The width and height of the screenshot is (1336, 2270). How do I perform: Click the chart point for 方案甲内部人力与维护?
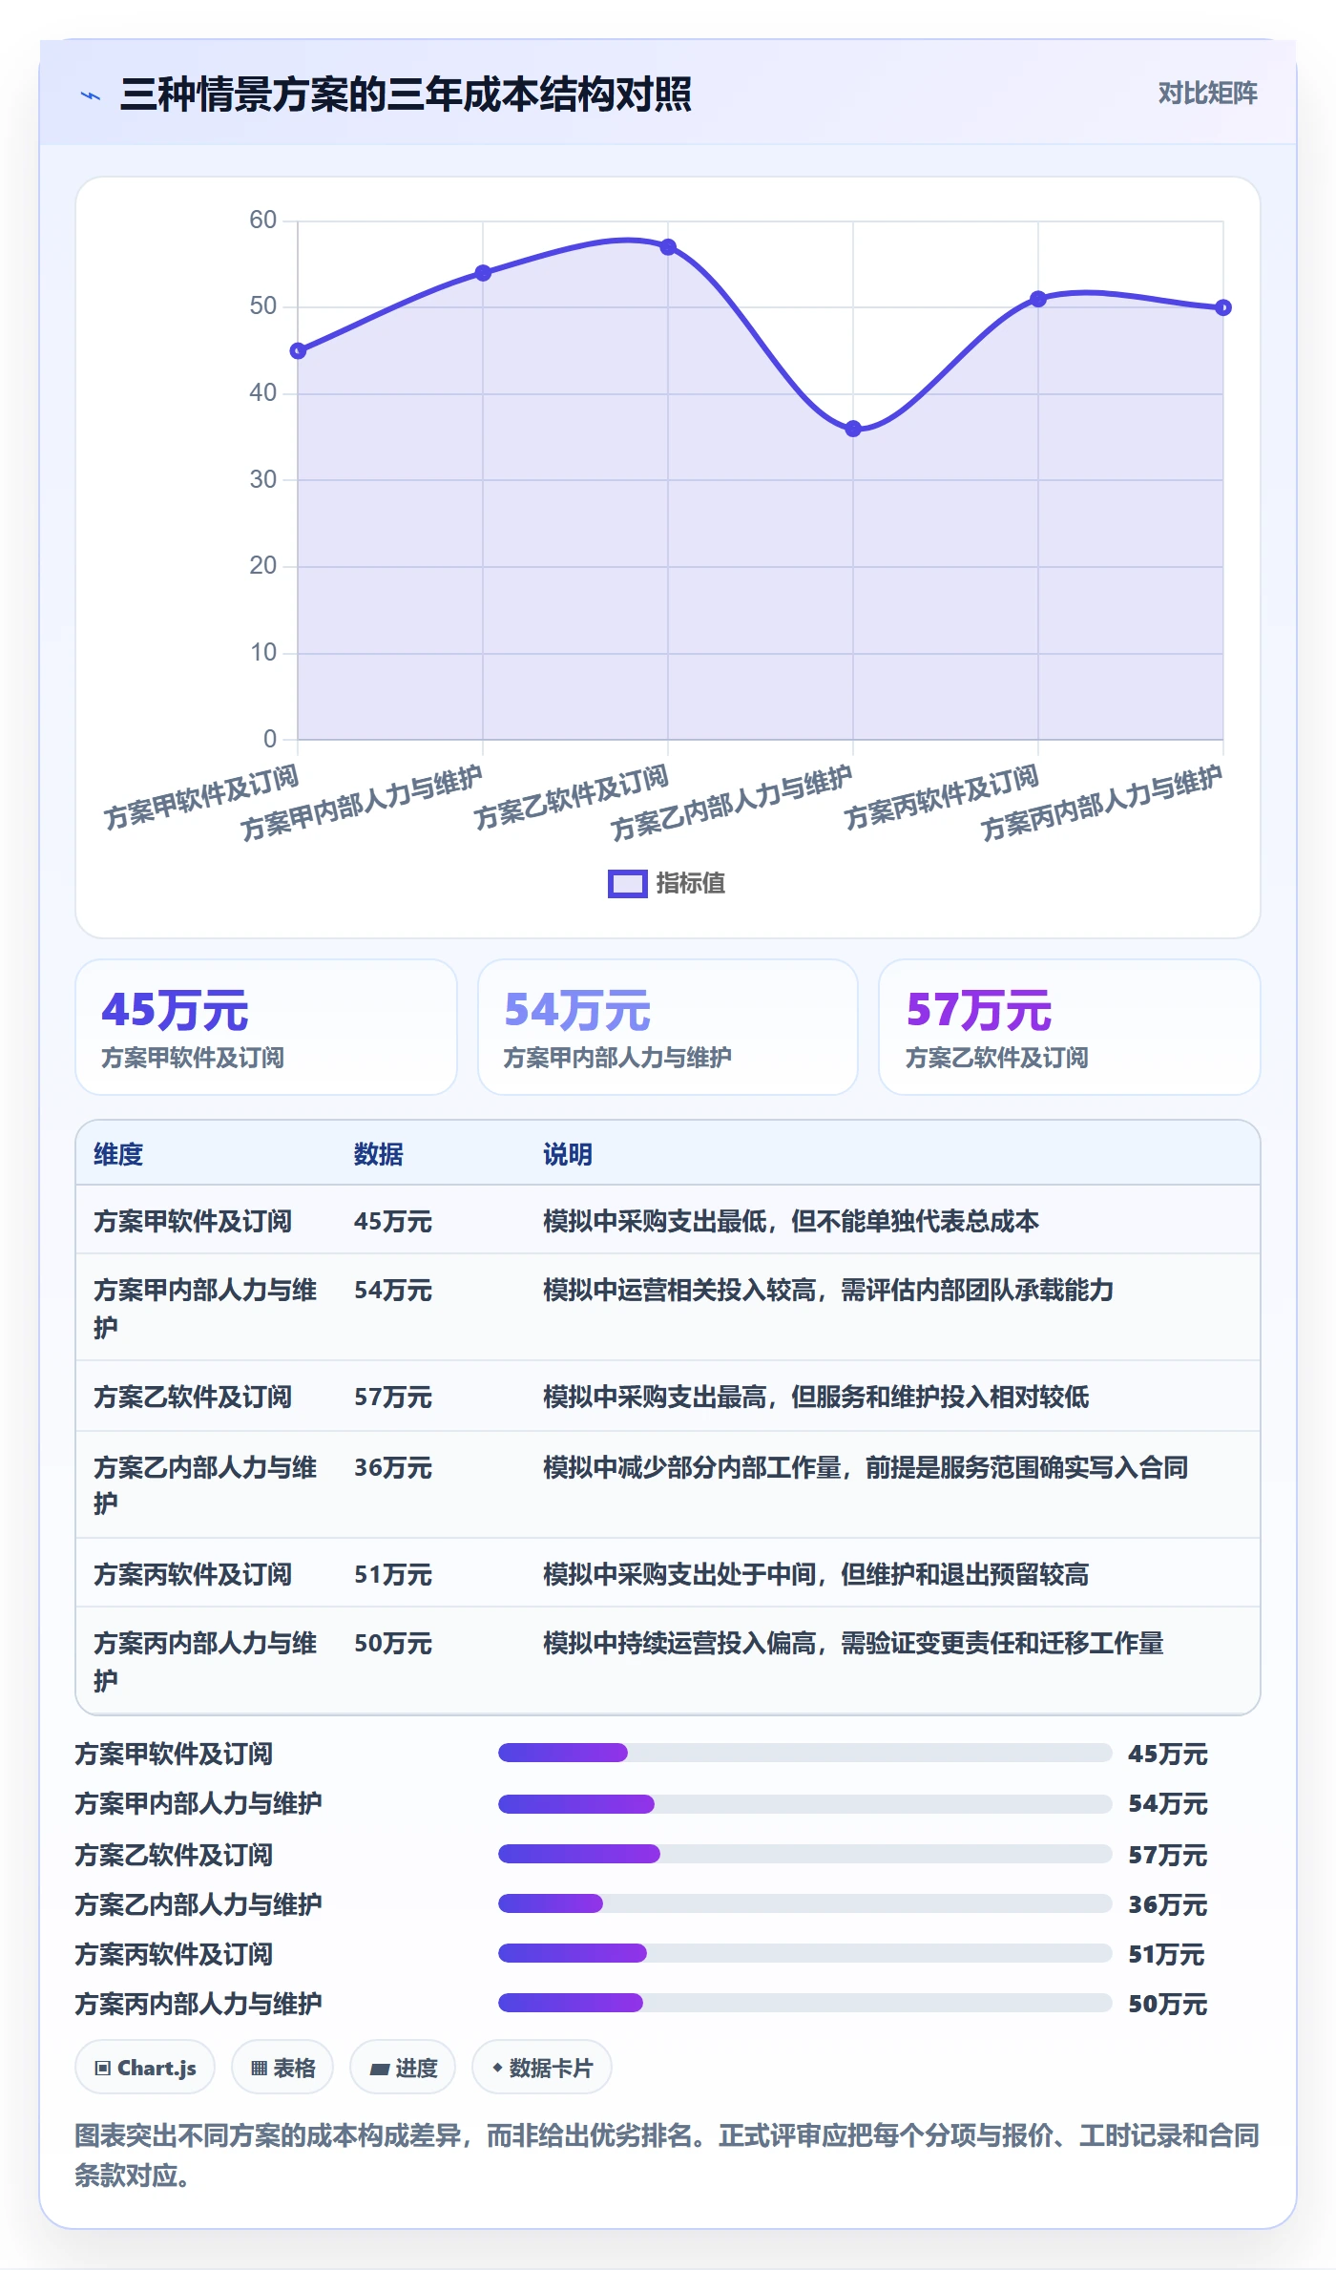(483, 273)
